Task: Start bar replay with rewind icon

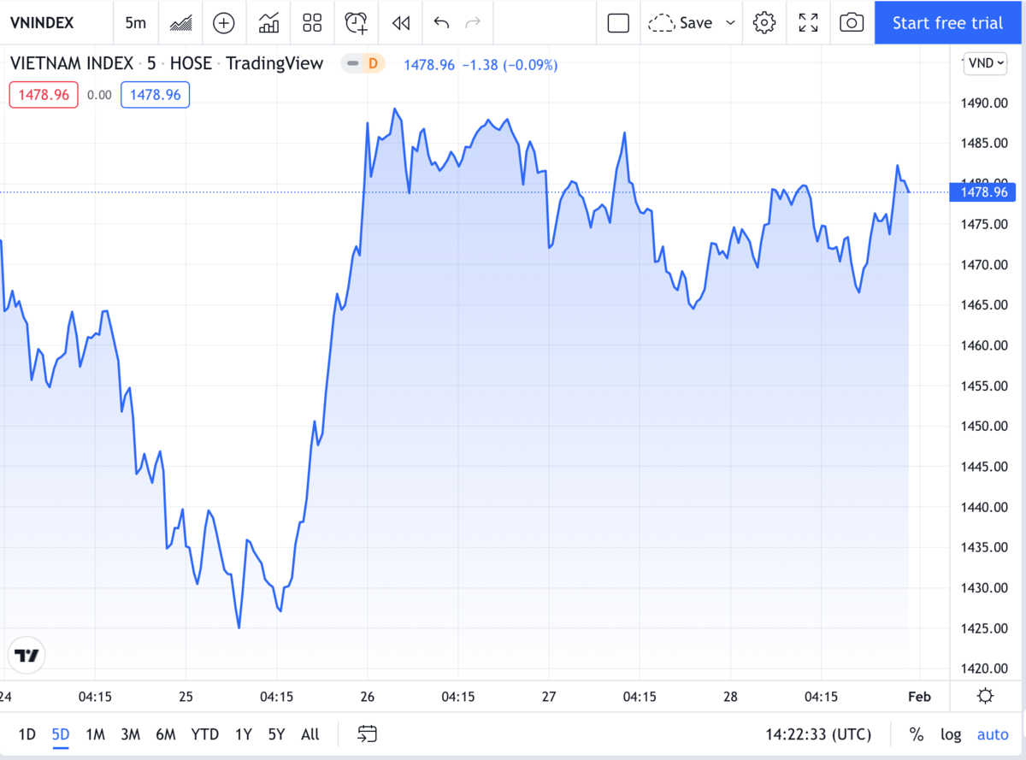Action: pos(401,22)
